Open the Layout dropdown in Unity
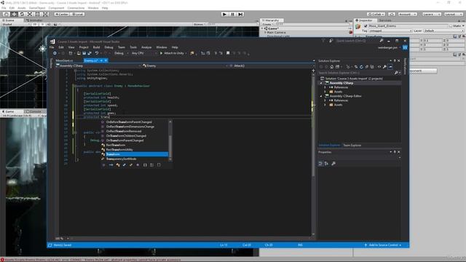This screenshot has width=466, height=262. pyautogui.click(x=453, y=14)
